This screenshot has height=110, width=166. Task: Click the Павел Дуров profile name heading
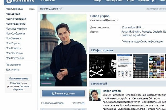[x=100, y=16]
